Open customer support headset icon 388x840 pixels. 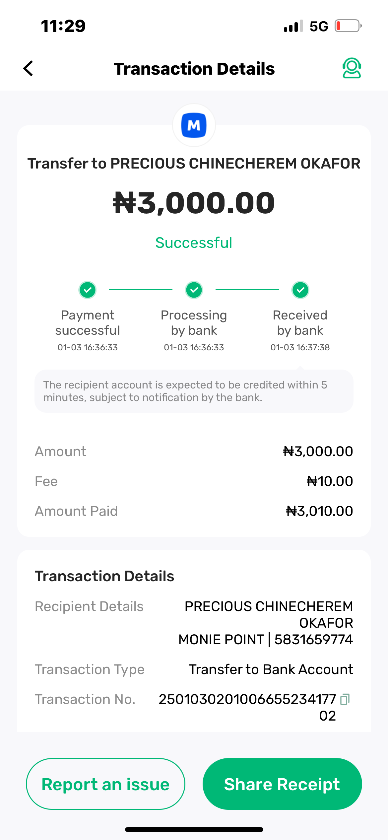click(352, 68)
